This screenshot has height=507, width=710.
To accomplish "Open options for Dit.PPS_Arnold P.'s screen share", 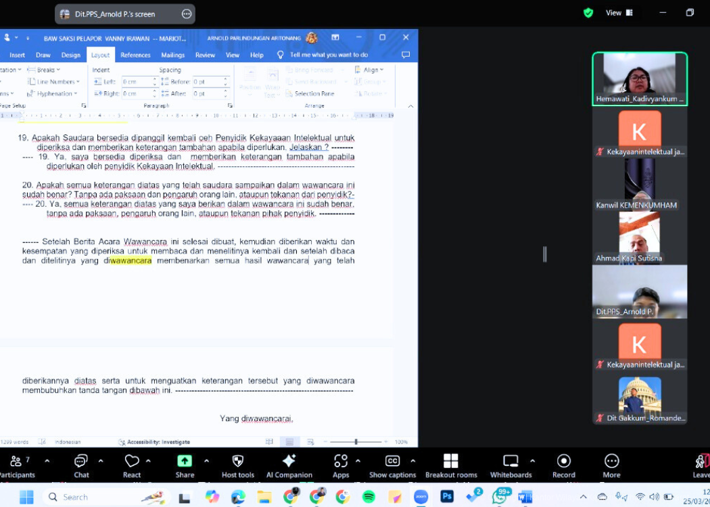I will (x=187, y=14).
